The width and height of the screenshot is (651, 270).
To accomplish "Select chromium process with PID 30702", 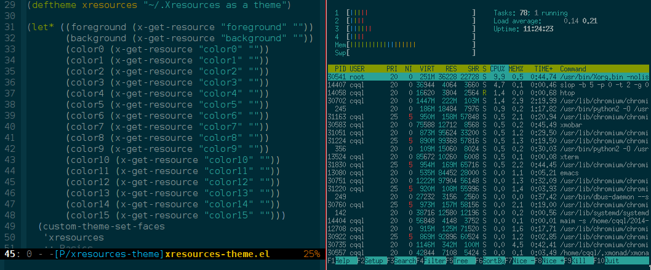I will pos(489,101).
